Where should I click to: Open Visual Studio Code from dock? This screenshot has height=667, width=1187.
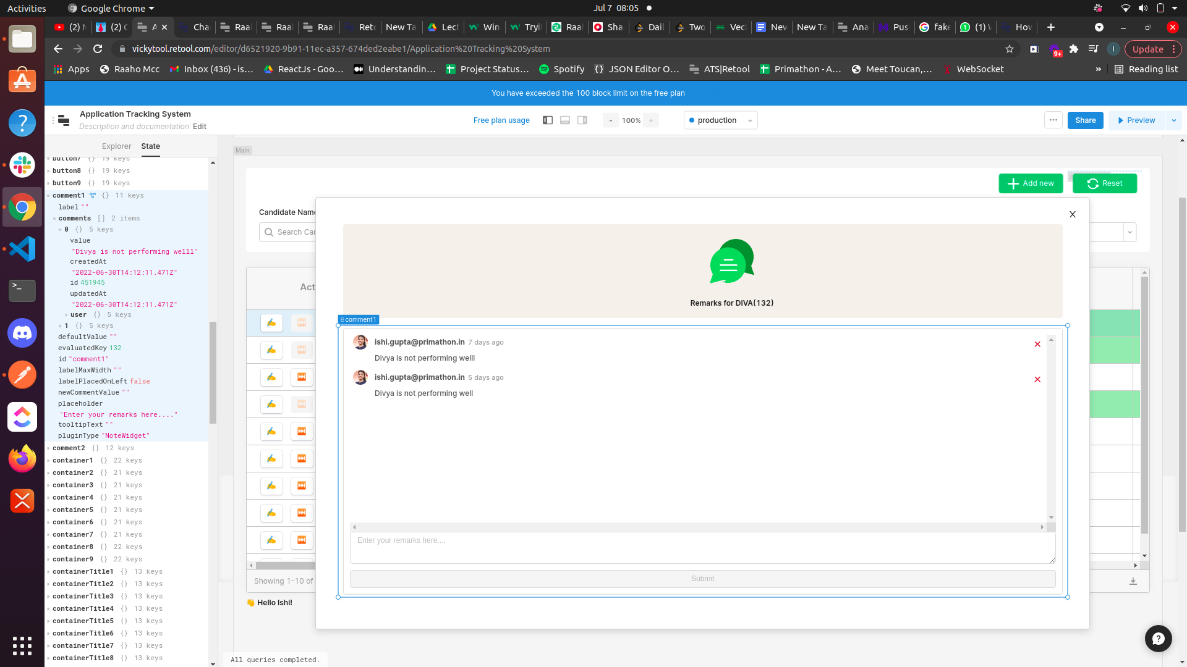pos(22,249)
